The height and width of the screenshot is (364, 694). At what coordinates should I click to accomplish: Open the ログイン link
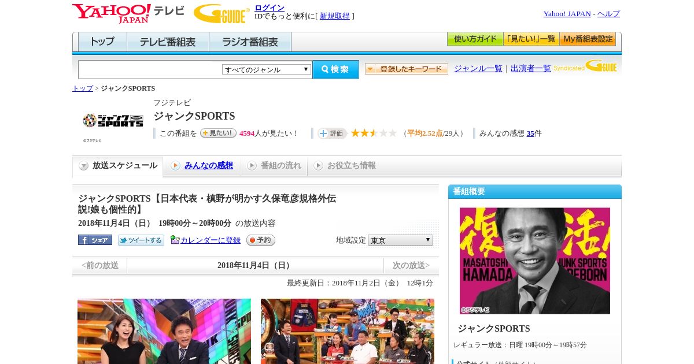tap(270, 8)
